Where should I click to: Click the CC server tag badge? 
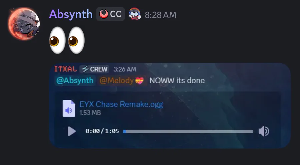click(x=110, y=14)
